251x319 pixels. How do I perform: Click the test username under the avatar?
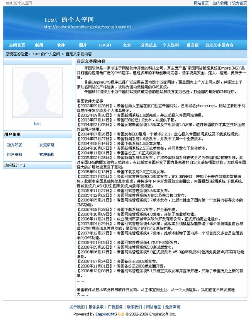[37, 124]
